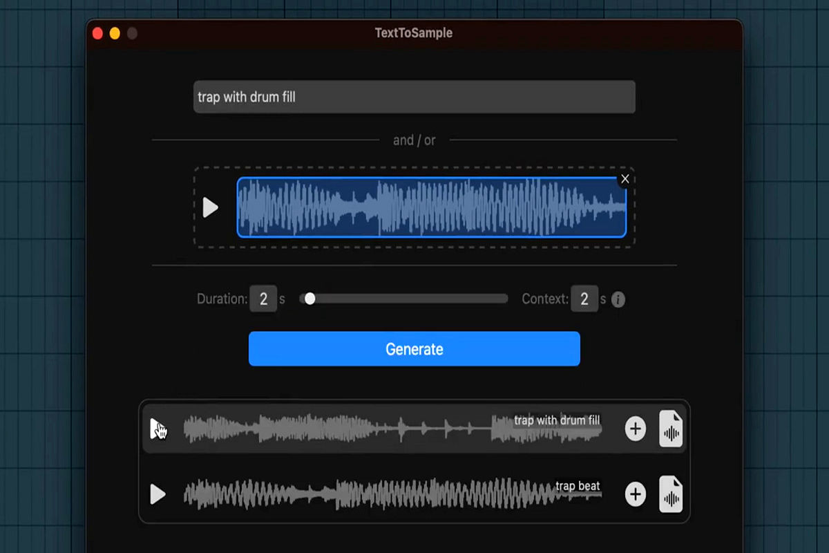Click the audio file icon for "trap with drum fill"
The width and height of the screenshot is (829, 553).
(670, 429)
